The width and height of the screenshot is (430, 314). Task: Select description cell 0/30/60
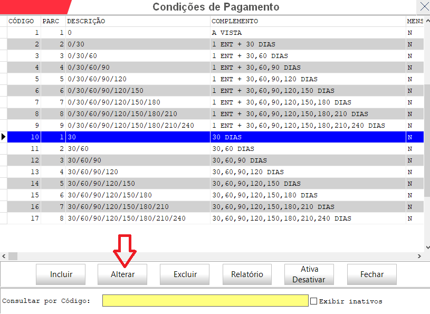pos(138,55)
